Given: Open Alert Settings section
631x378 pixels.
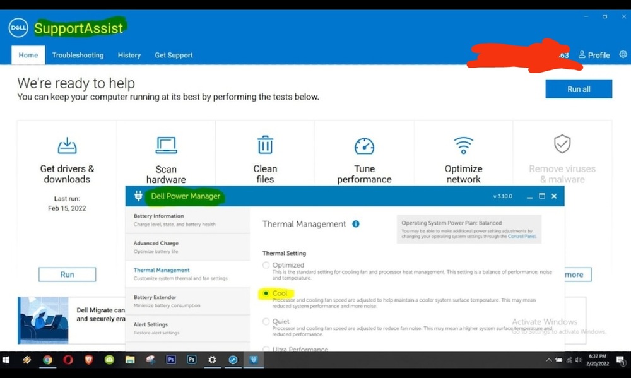Looking at the screenshot, I should (x=187, y=329).
